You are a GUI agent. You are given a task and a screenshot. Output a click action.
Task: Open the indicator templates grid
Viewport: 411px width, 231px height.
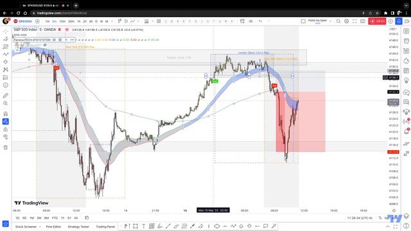click(x=159, y=21)
